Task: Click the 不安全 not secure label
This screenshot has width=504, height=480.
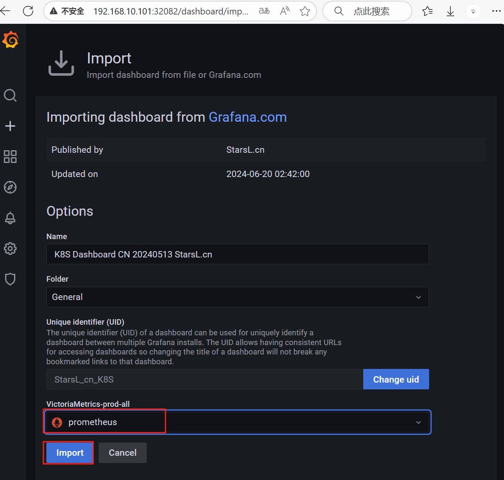Action: (73, 11)
